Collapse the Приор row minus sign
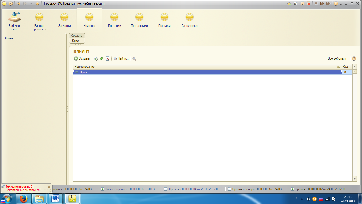 click(77, 72)
